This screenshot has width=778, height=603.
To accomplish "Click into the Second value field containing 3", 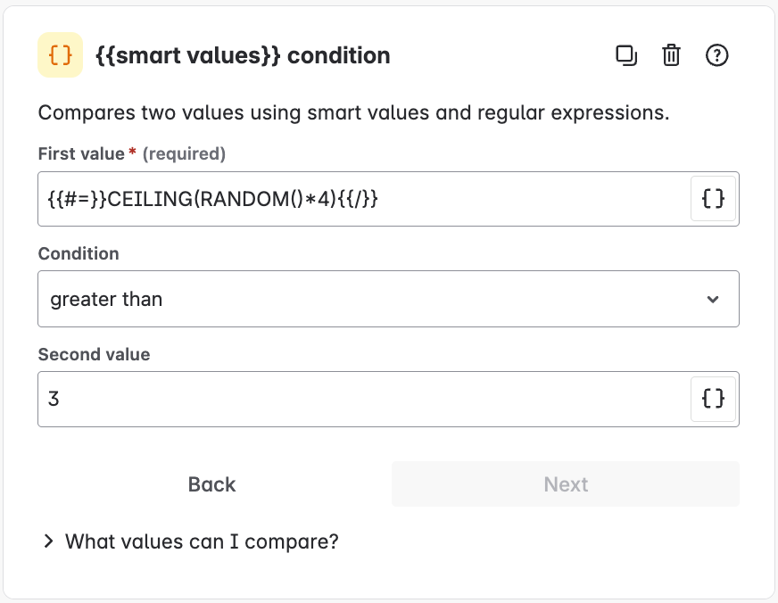I will [x=364, y=399].
